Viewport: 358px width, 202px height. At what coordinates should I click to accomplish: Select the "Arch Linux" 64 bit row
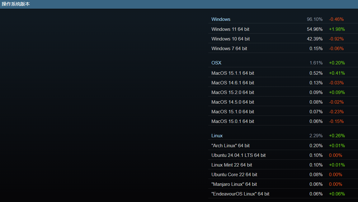click(283, 146)
